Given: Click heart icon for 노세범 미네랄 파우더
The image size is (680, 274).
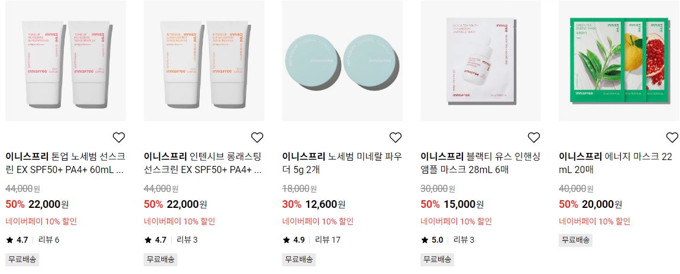Looking at the screenshot, I should [x=396, y=138].
